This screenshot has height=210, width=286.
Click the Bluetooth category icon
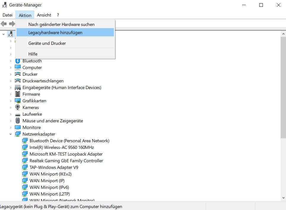(x=17, y=61)
